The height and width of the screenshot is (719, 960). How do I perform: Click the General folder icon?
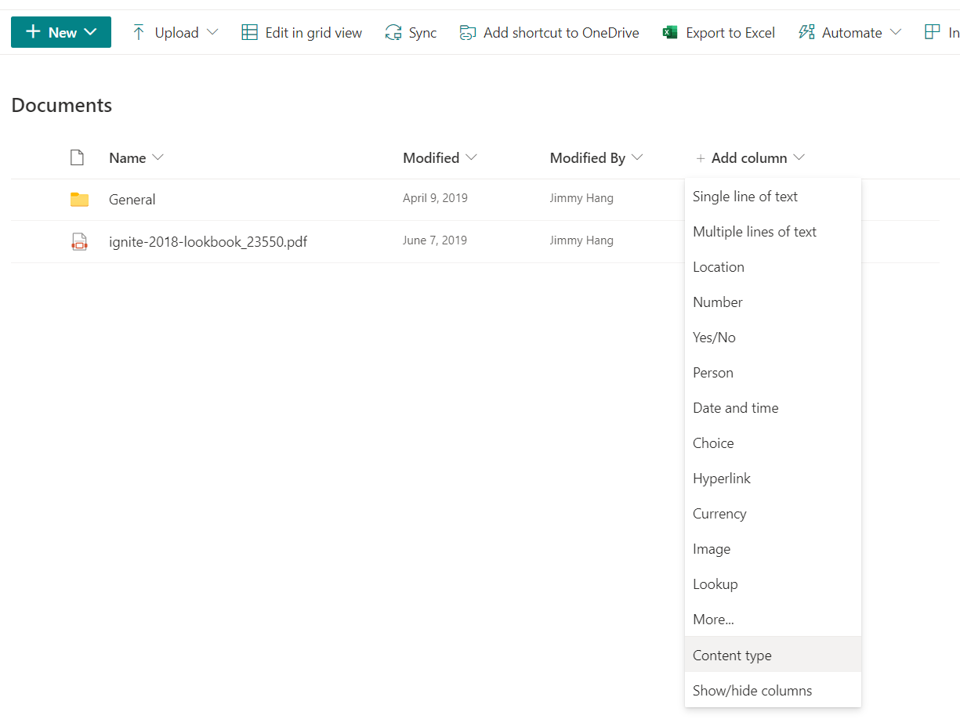[x=79, y=200]
